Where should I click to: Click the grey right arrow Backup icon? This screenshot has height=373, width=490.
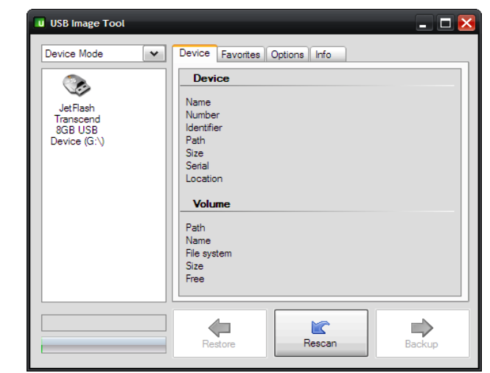pyautogui.click(x=421, y=328)
